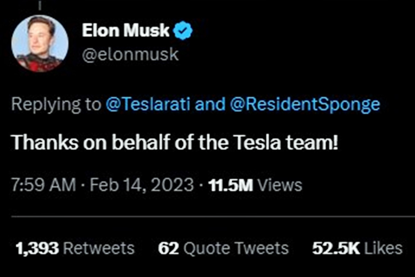This screenshot has height=277, width=415.
Task: Open the Retweets list label
Action: point(99,248)
